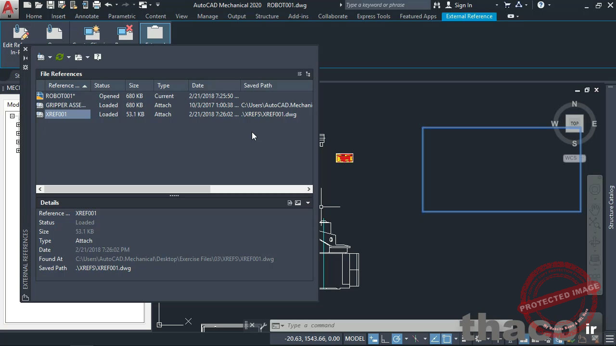Switch to the Annotate ribbon tab
Screen dimensions: 616x346
(x=87, y=16)
